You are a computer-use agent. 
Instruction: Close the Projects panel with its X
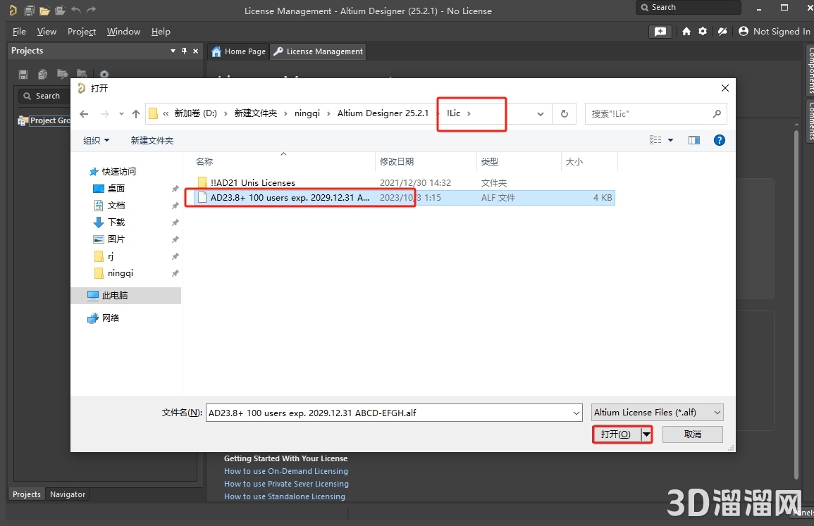click(x=196, y=51)
